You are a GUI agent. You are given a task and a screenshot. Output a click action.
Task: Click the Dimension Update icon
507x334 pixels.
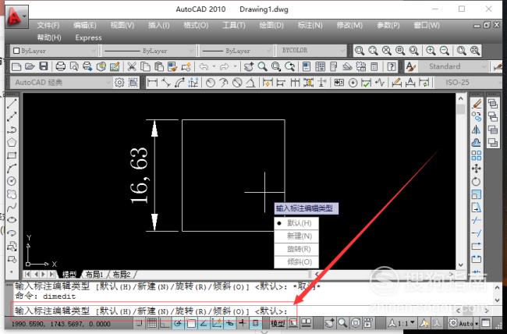tap(424, 83)
